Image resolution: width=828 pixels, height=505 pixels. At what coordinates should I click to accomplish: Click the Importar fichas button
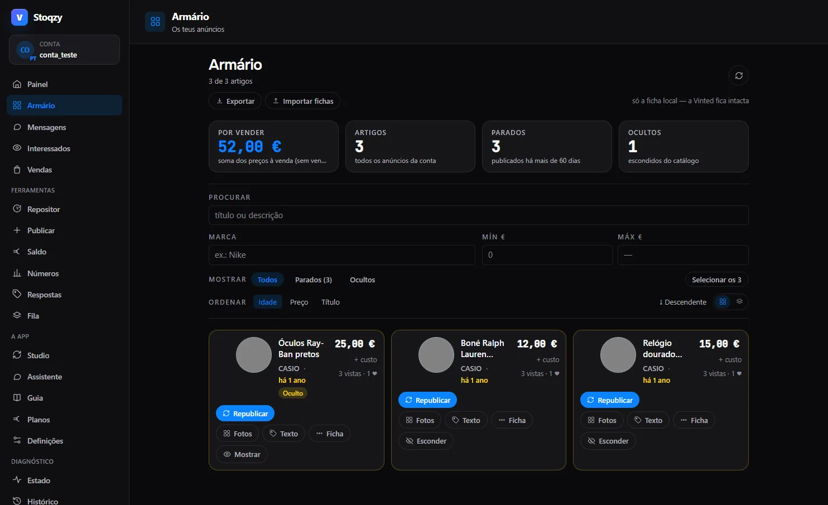[x=302, y=101]
